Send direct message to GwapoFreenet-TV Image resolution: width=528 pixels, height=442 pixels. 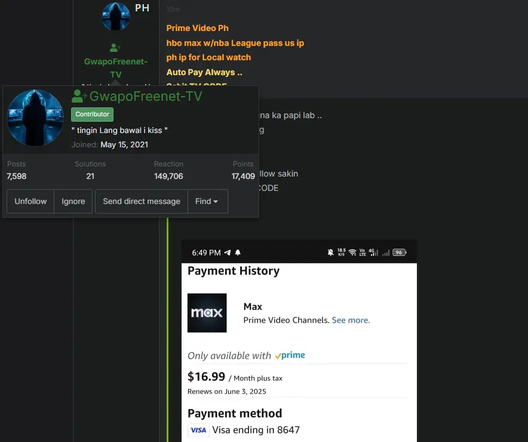[x=142, y=201]
